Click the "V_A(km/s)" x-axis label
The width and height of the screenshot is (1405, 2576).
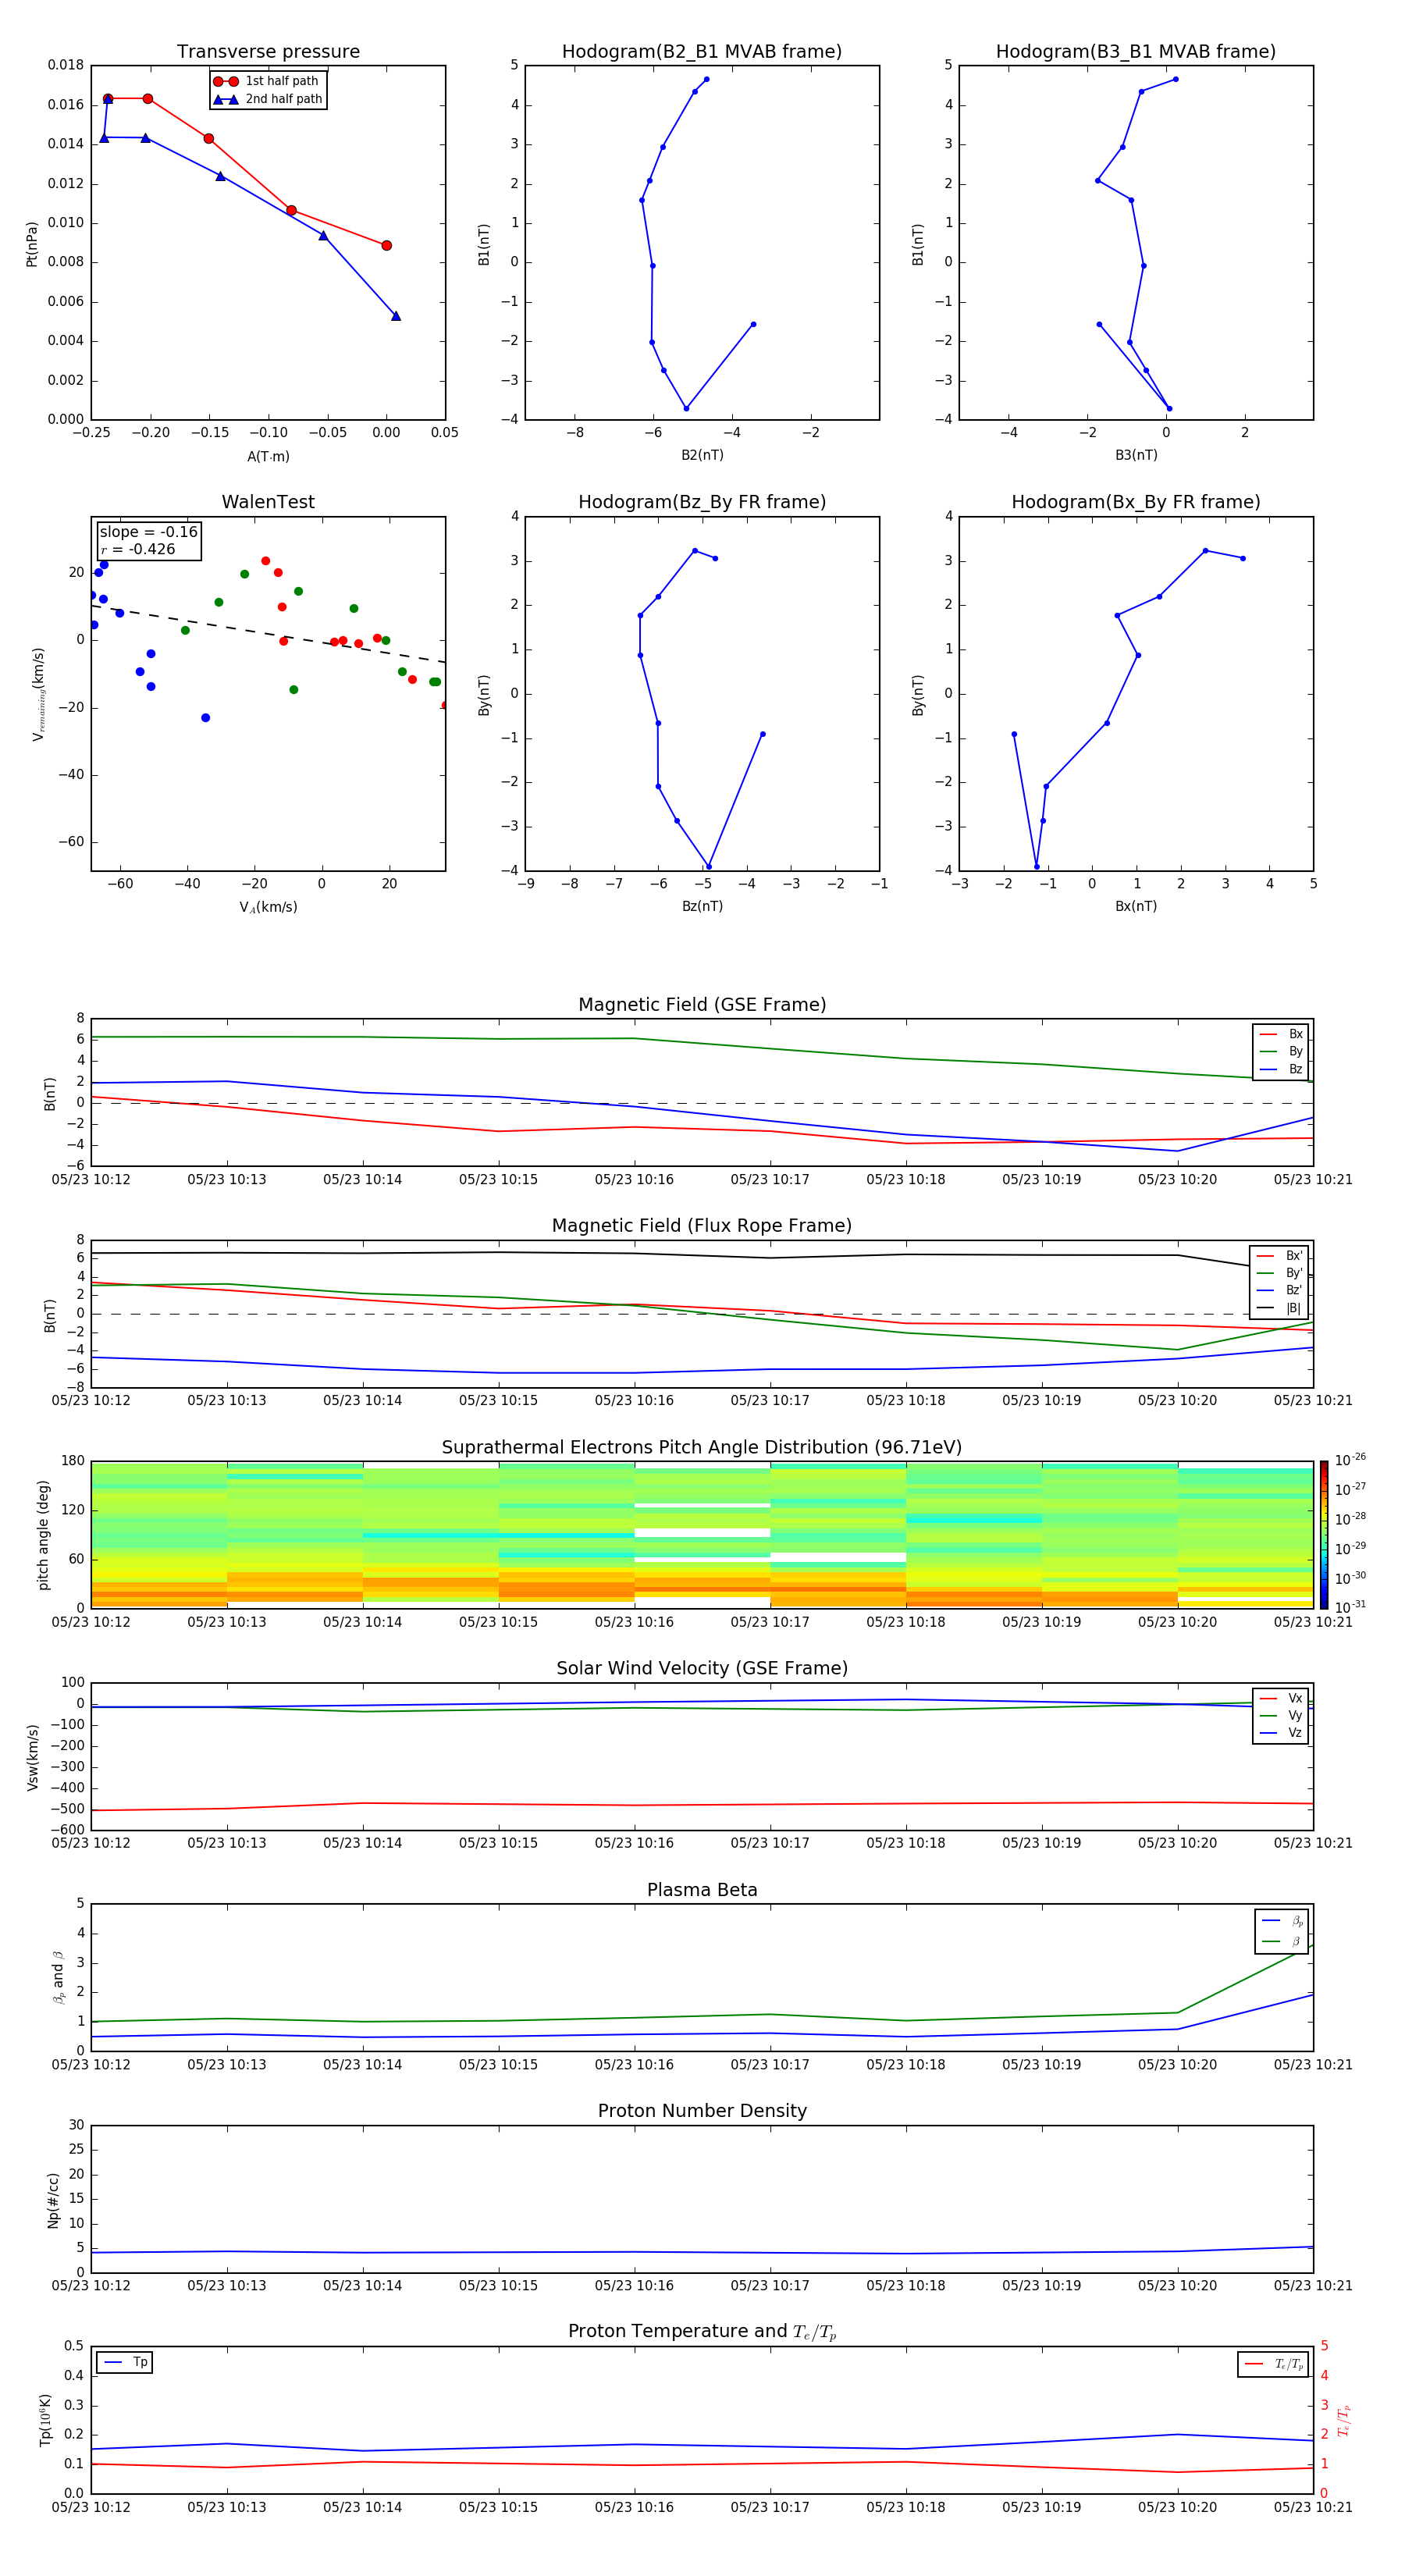[x=268, y=907]
